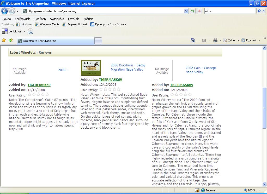Open recent pages dropdown next to Forward
The image size is (267, 194).
[17, 11]
